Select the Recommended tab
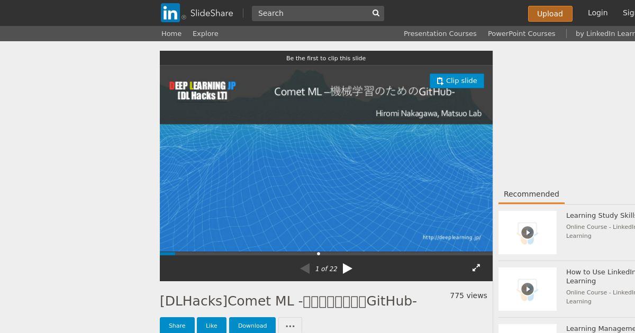This screenshot has width=635, height=333. tap(531, 194)
